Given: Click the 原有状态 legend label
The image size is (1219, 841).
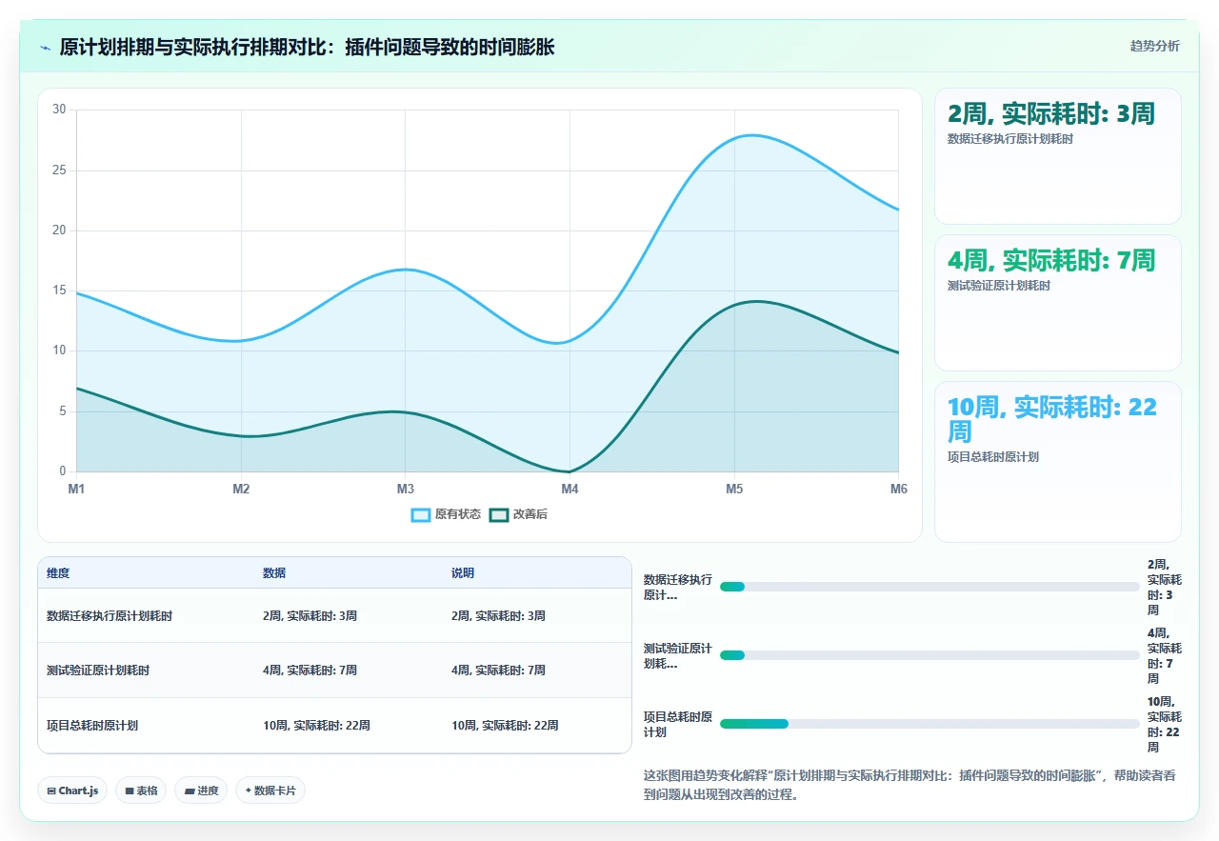Looking at the screenshot, I should 458,514.
